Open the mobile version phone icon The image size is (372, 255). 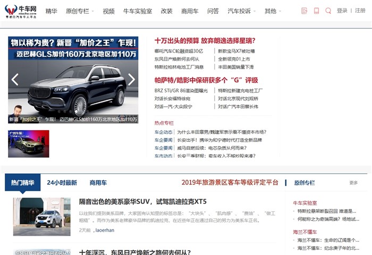click(x=316, y=11)
